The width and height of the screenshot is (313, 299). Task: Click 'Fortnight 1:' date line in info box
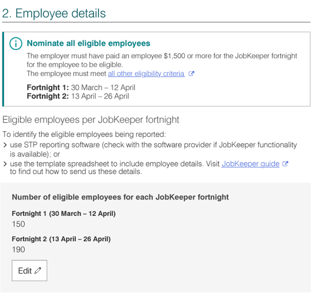click(x=81, y=88)
